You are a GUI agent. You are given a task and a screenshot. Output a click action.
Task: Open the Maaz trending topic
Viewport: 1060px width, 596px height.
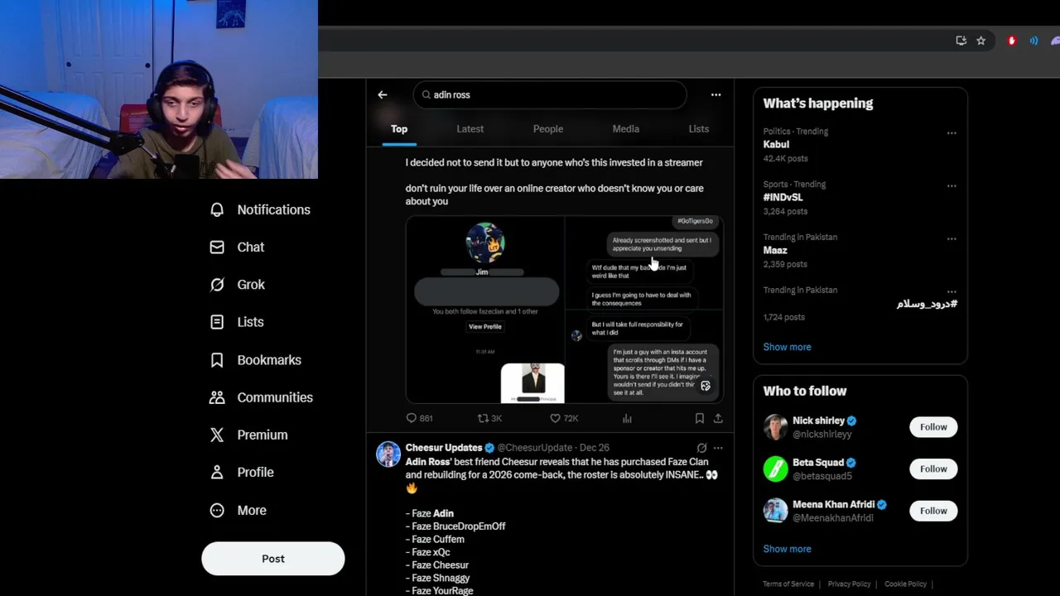(x=775, y=250)
